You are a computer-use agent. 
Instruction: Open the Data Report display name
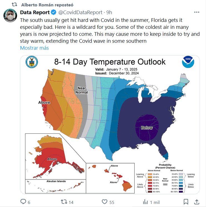coord(35,12)
